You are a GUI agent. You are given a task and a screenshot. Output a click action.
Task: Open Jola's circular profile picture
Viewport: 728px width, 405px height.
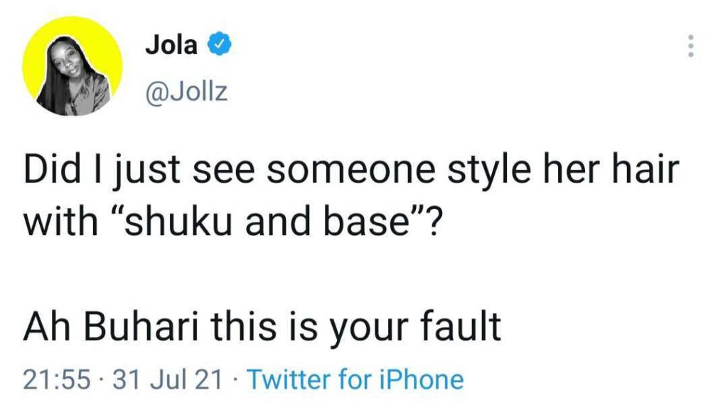[x=70, y=67]
